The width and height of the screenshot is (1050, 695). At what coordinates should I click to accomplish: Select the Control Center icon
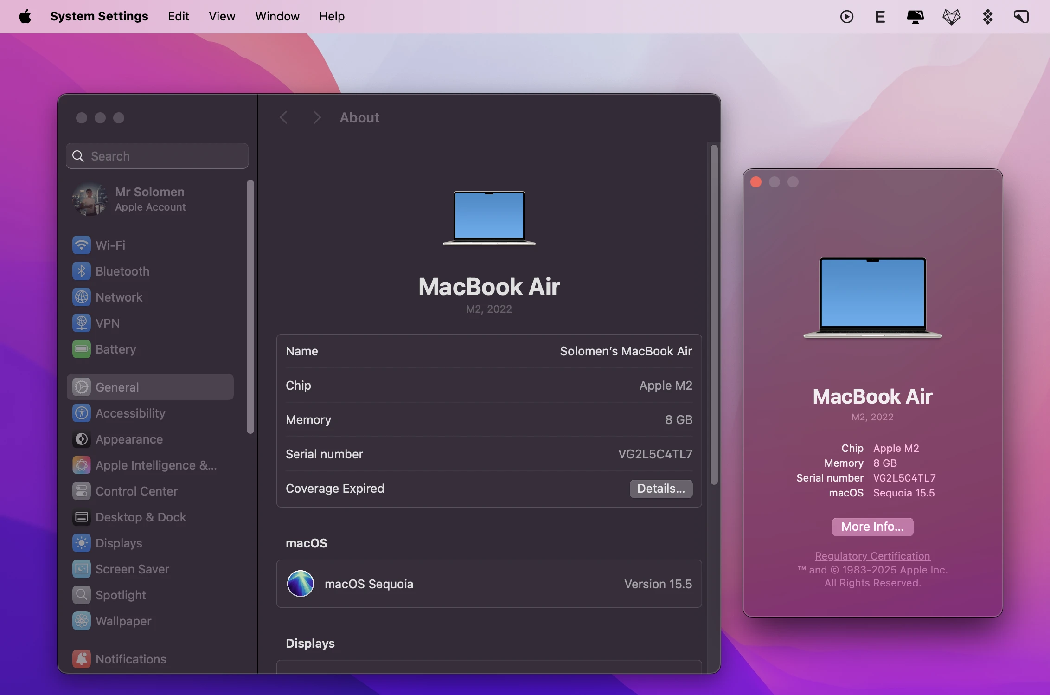82,491
